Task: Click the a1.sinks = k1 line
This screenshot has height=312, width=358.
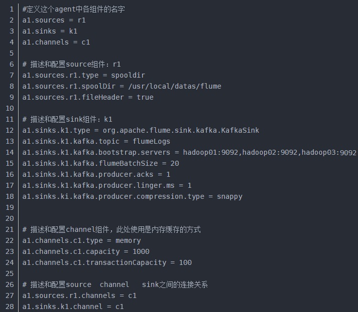Action: (x=50, y=31)
